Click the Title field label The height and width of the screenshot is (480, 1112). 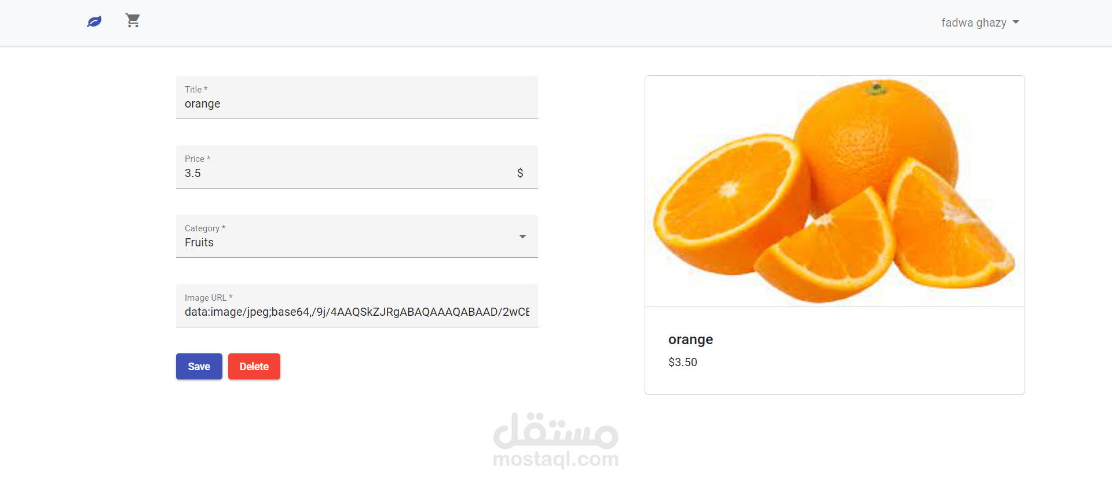tap(196, 90)
